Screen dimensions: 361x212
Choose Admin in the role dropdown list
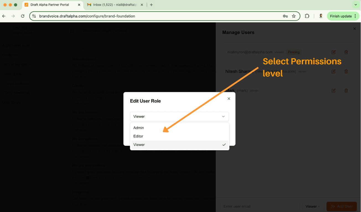pos(180,128)
